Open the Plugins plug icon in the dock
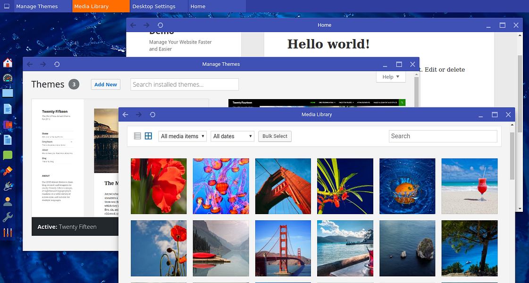The width and height of the screenshot is (529, 283). pyautogui.click(x=8, y=186)
